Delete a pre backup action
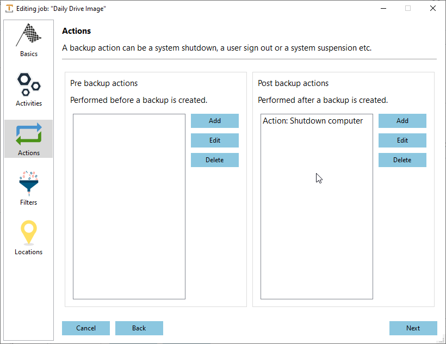This screenshot has height=344, width=446. [214, 160]
